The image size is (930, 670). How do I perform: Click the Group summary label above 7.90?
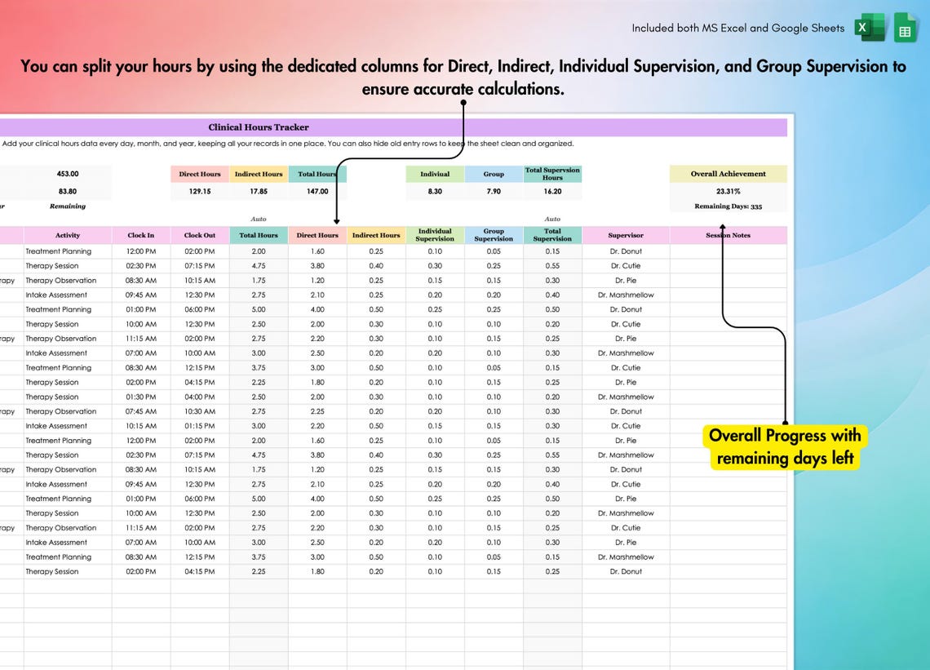[x=494, y=174]
